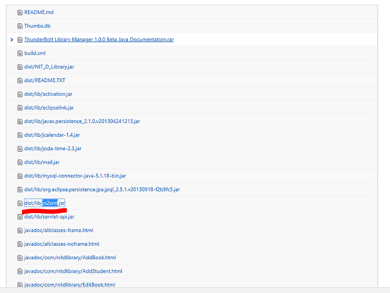This screenshot has width=390, height=293.
Task: Open dist/README.TXT link
Action: pos(45,81)
